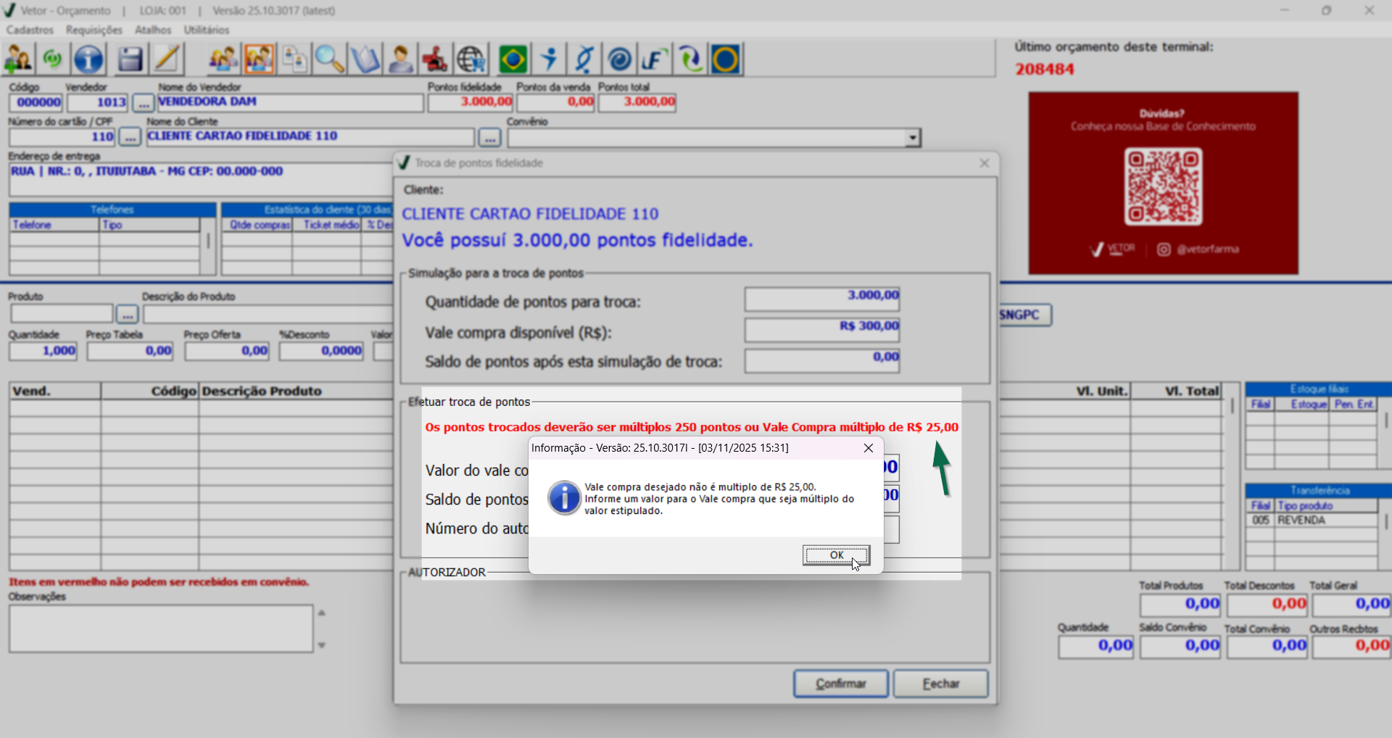The width and height of the screenshot is (1392, 738).
Task: Click the globe with shopping cart icon
Action: point(471,59)
